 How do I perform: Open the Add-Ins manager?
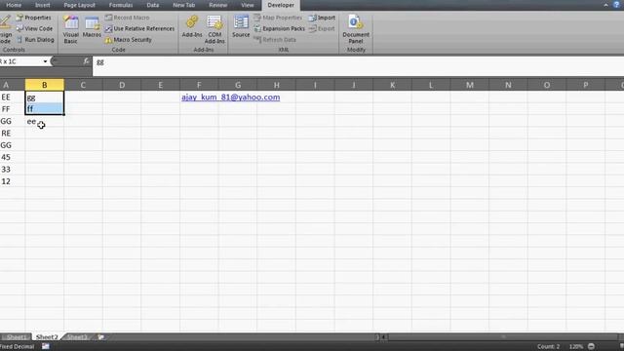click(192, 26)
